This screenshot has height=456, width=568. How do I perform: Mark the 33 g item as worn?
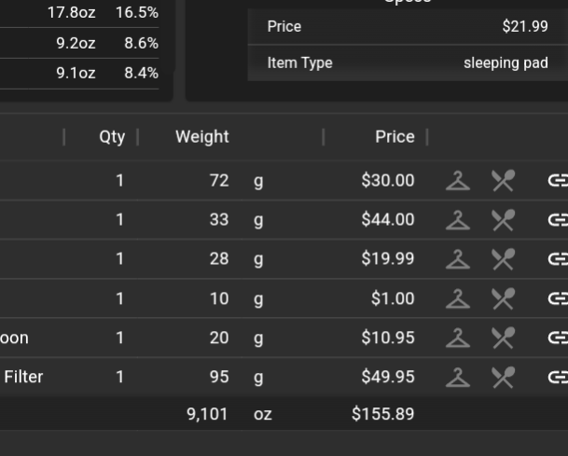click(458, 220)
